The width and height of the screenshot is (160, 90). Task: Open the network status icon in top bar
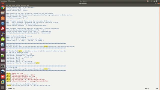152,1
